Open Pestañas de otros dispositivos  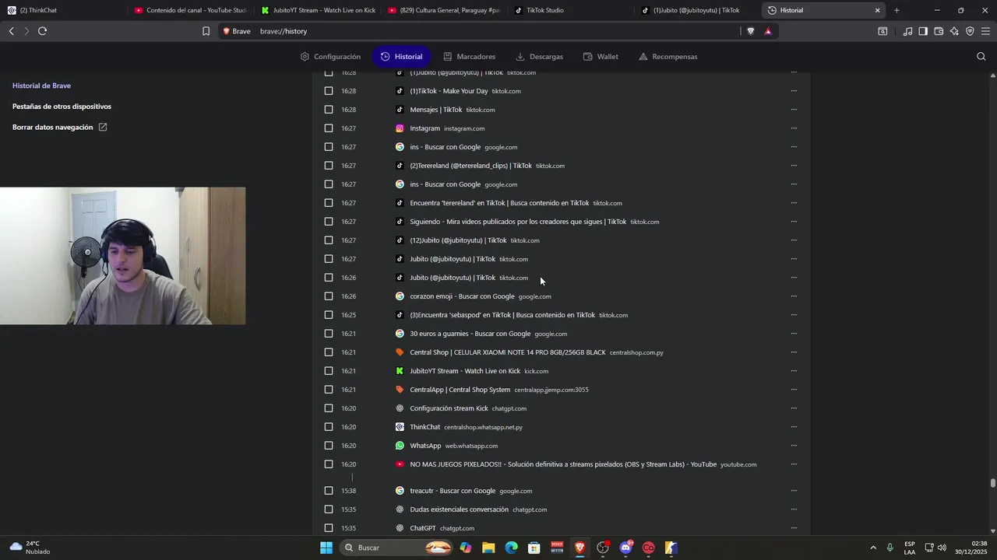(62, 107)
